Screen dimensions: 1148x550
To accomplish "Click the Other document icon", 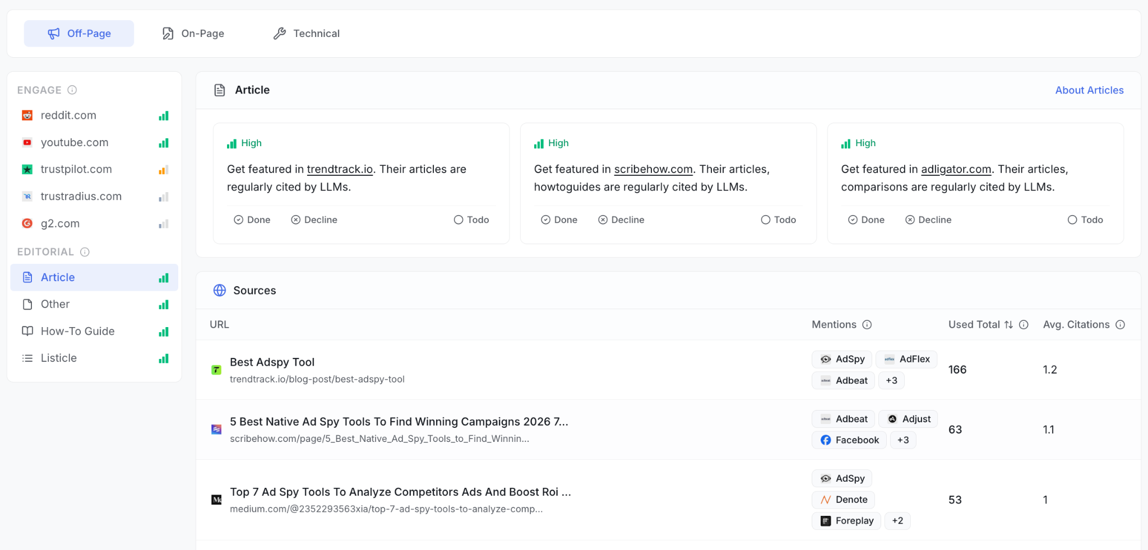I will [x=27, y=304].
